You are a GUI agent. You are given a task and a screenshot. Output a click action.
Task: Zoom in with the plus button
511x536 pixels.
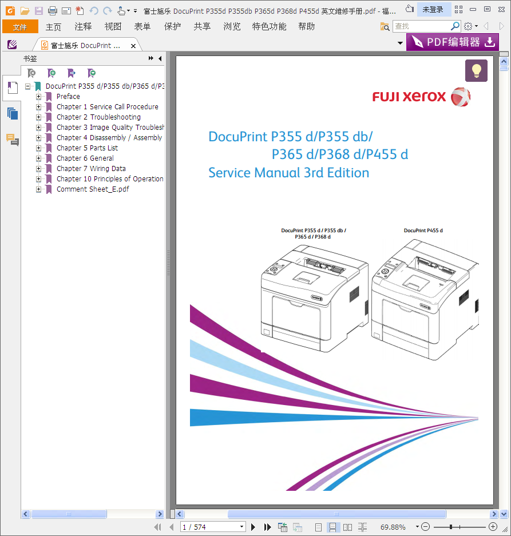(493, 527)
